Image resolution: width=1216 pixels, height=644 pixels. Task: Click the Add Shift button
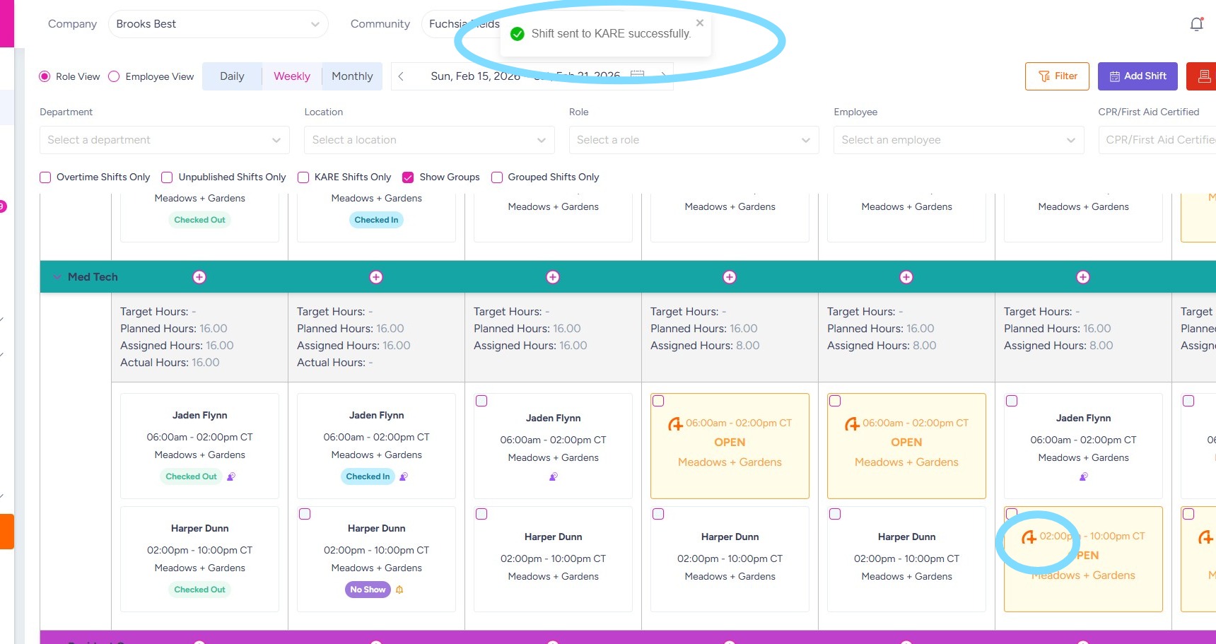click(x=1137, y=76)
